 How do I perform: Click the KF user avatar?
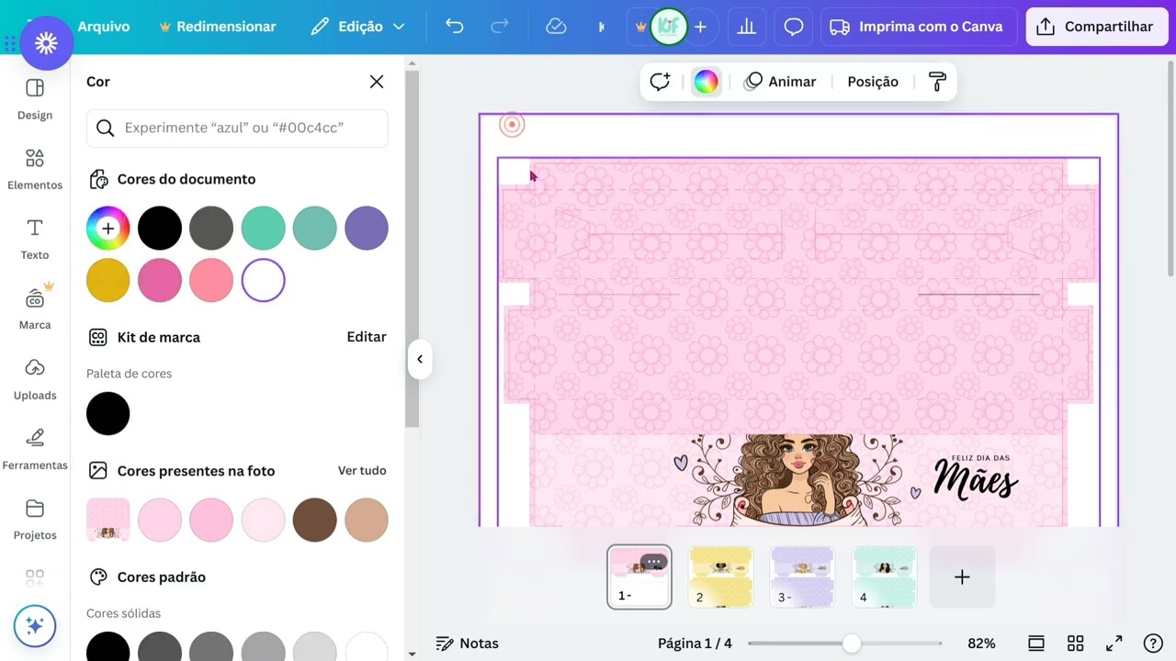(x=669, y=27)
